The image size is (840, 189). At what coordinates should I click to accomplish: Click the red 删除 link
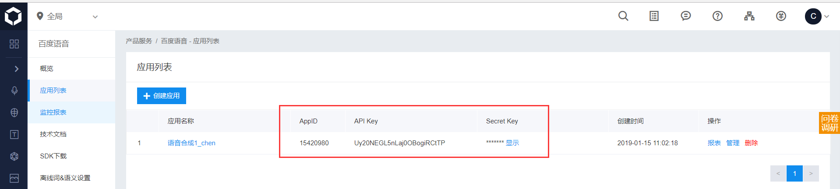click(751, 143)
